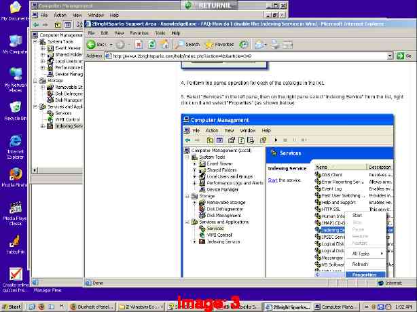Collapse the System Tools tree node
Screen dimensions: 417x312
click(x=35, y=41)
